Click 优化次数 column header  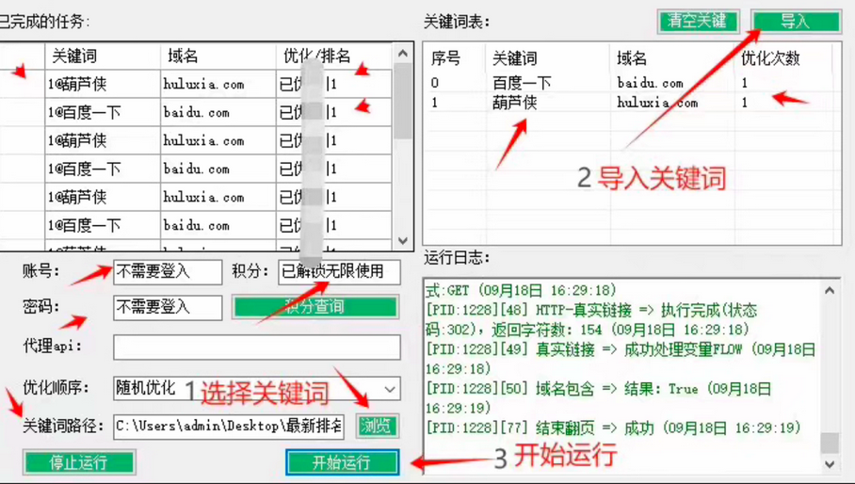click(783, 57)
